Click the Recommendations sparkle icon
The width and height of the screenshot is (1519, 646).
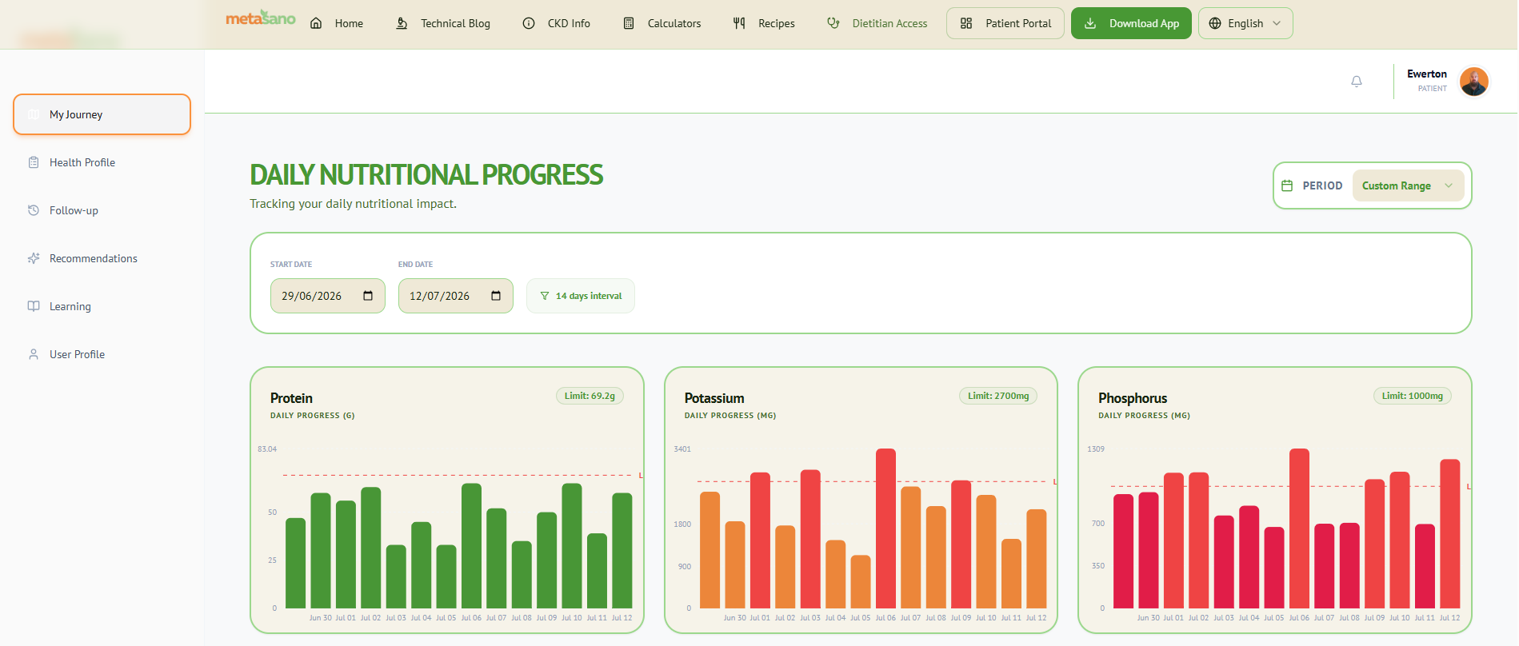[x=34, y=258]
